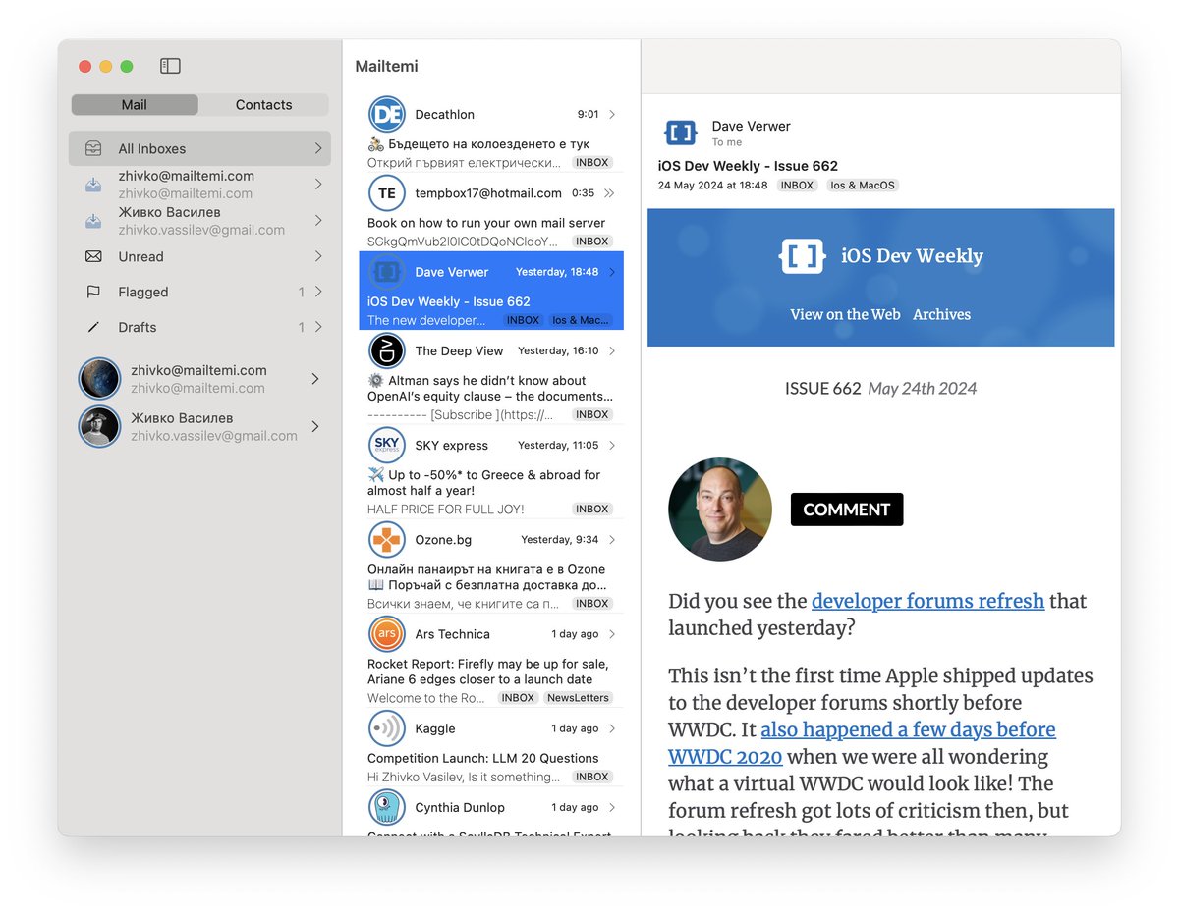The image size is (1179, 913).
Task: Click the Archives link in banner
Action: pos(941,314)
